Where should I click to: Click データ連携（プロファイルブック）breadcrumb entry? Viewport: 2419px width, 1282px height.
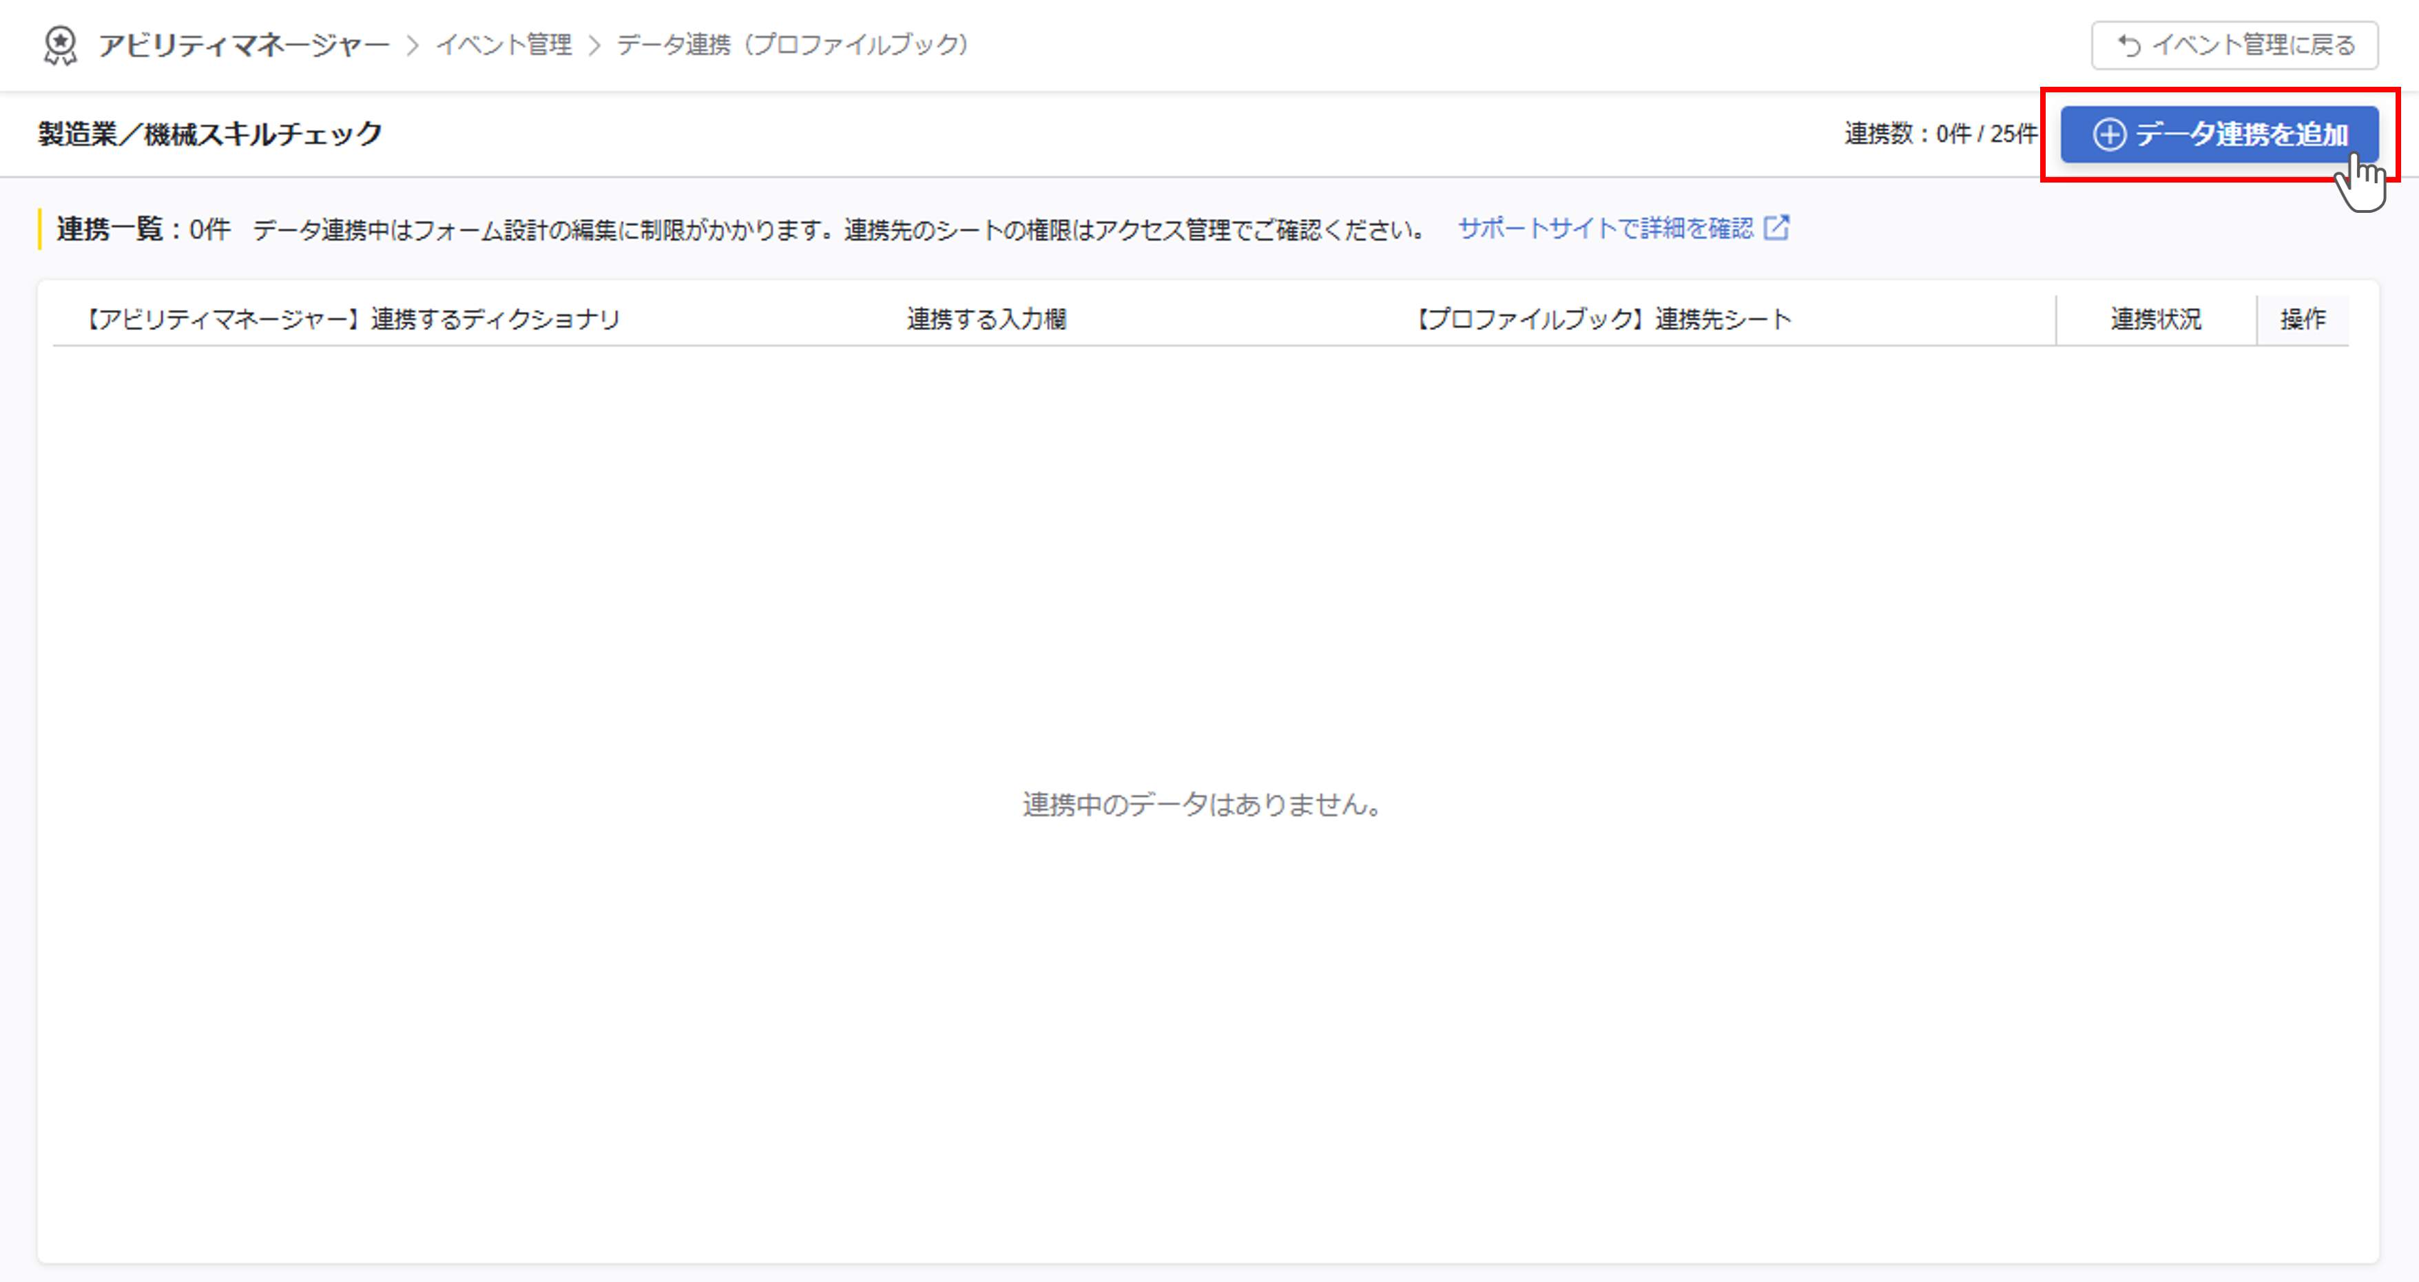point(791,44)
